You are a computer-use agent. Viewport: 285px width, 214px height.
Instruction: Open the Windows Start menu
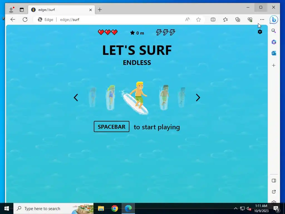click(7, 208)
